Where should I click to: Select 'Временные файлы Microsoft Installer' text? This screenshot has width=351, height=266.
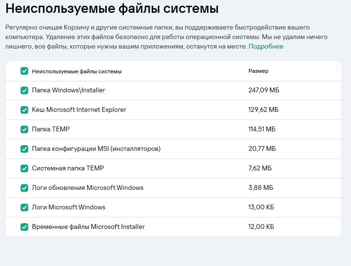click(x=88, y=227)
